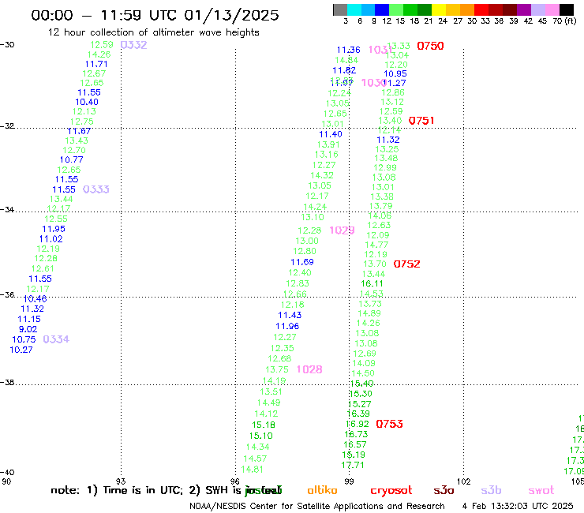Click the orange swatch in the color bar
Viewport: 584px width, 513px height.
coord(467,9)
